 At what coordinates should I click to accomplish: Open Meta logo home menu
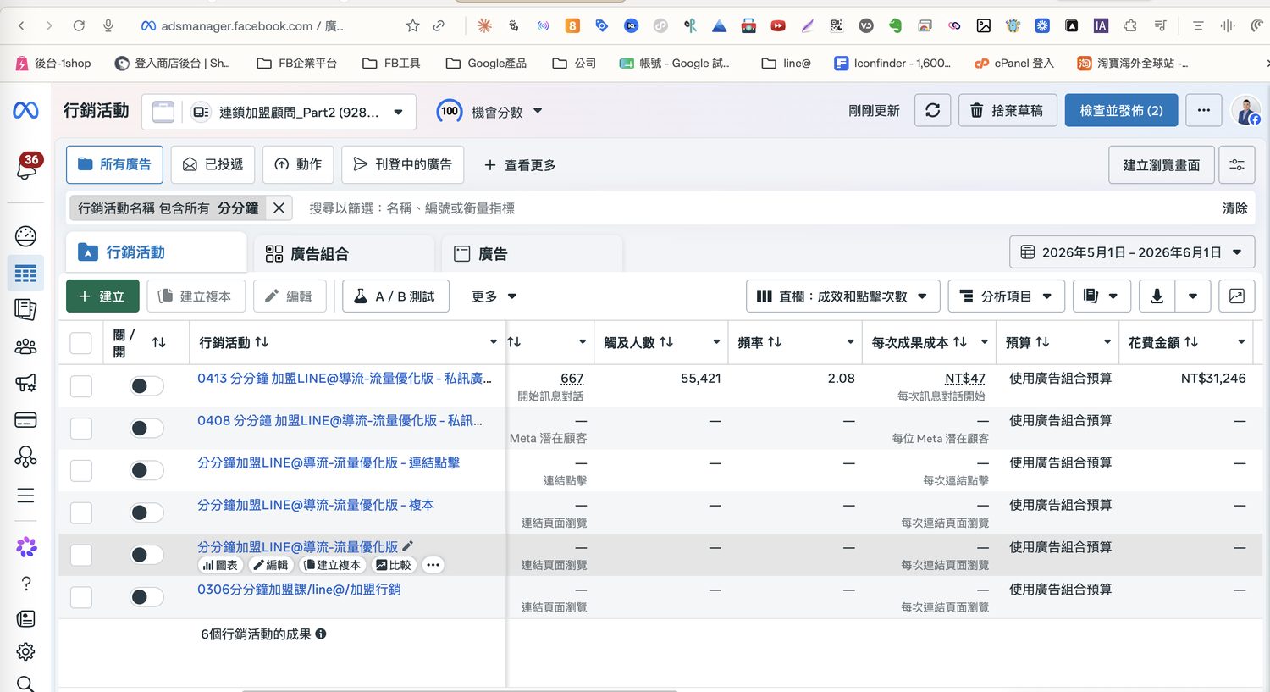(x=25, y=110)
